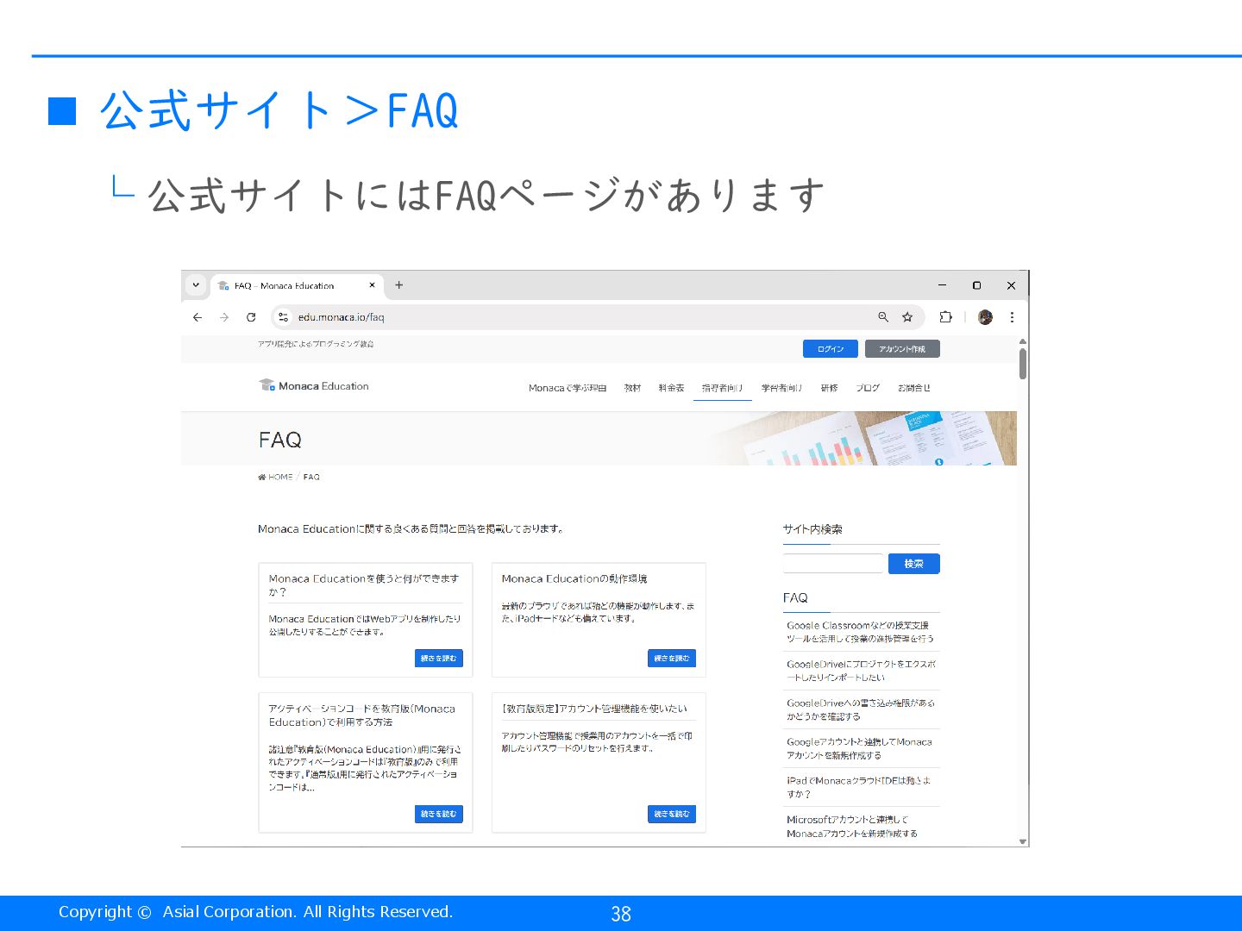The width and height of the screenshot is (1242, 931).
Task: Bookmark this page with the star icon
Action: pyautogui.click(x=907, y=317)
